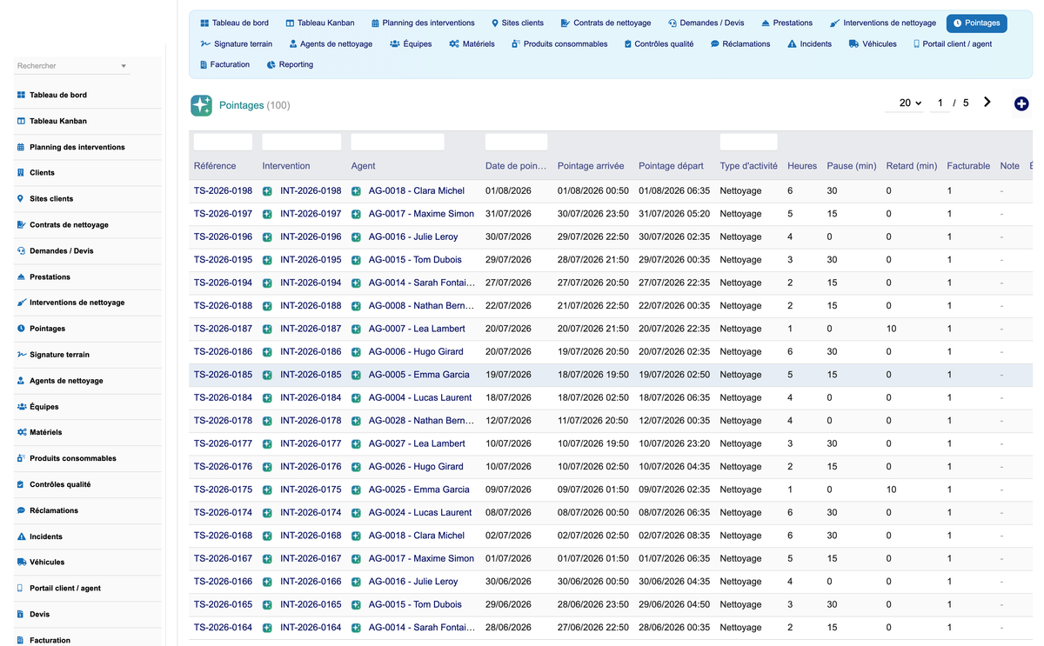Click the cell 20/07/2026 21:50
The image size is (1044, 646).
coord(593,329)
